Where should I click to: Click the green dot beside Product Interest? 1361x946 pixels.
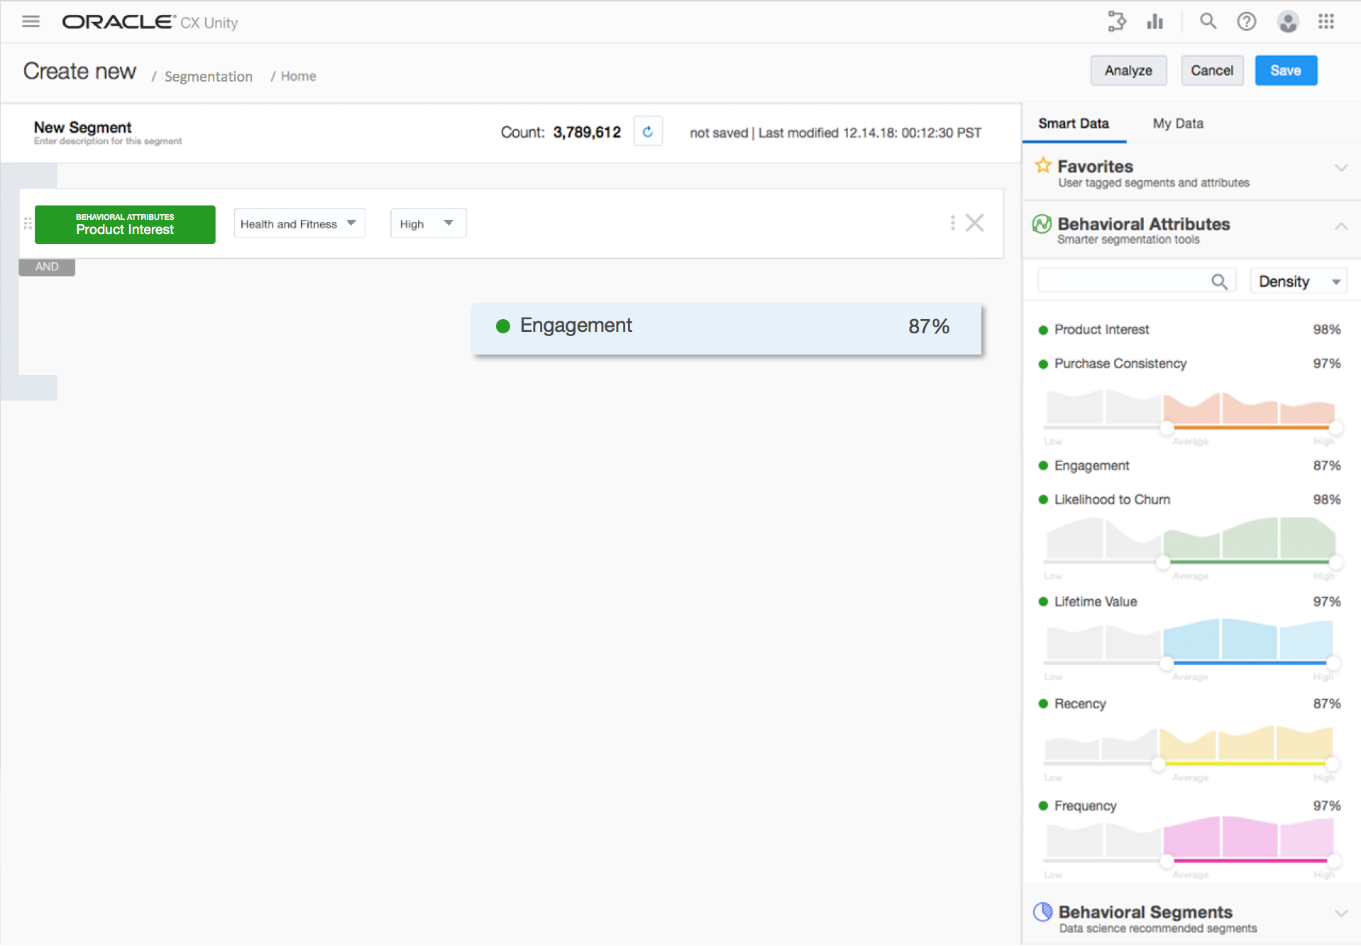coord(1043,330)
